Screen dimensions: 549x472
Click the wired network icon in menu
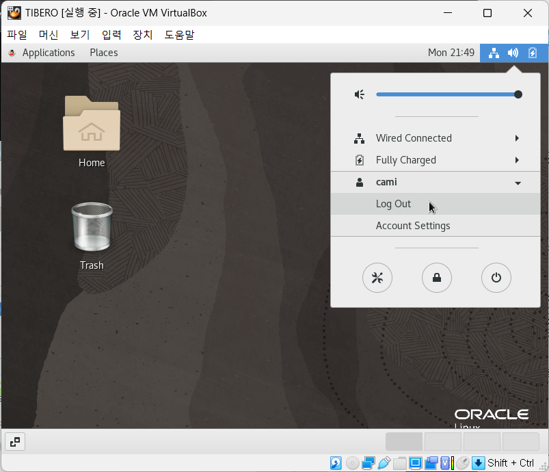[x=359, y=138]
